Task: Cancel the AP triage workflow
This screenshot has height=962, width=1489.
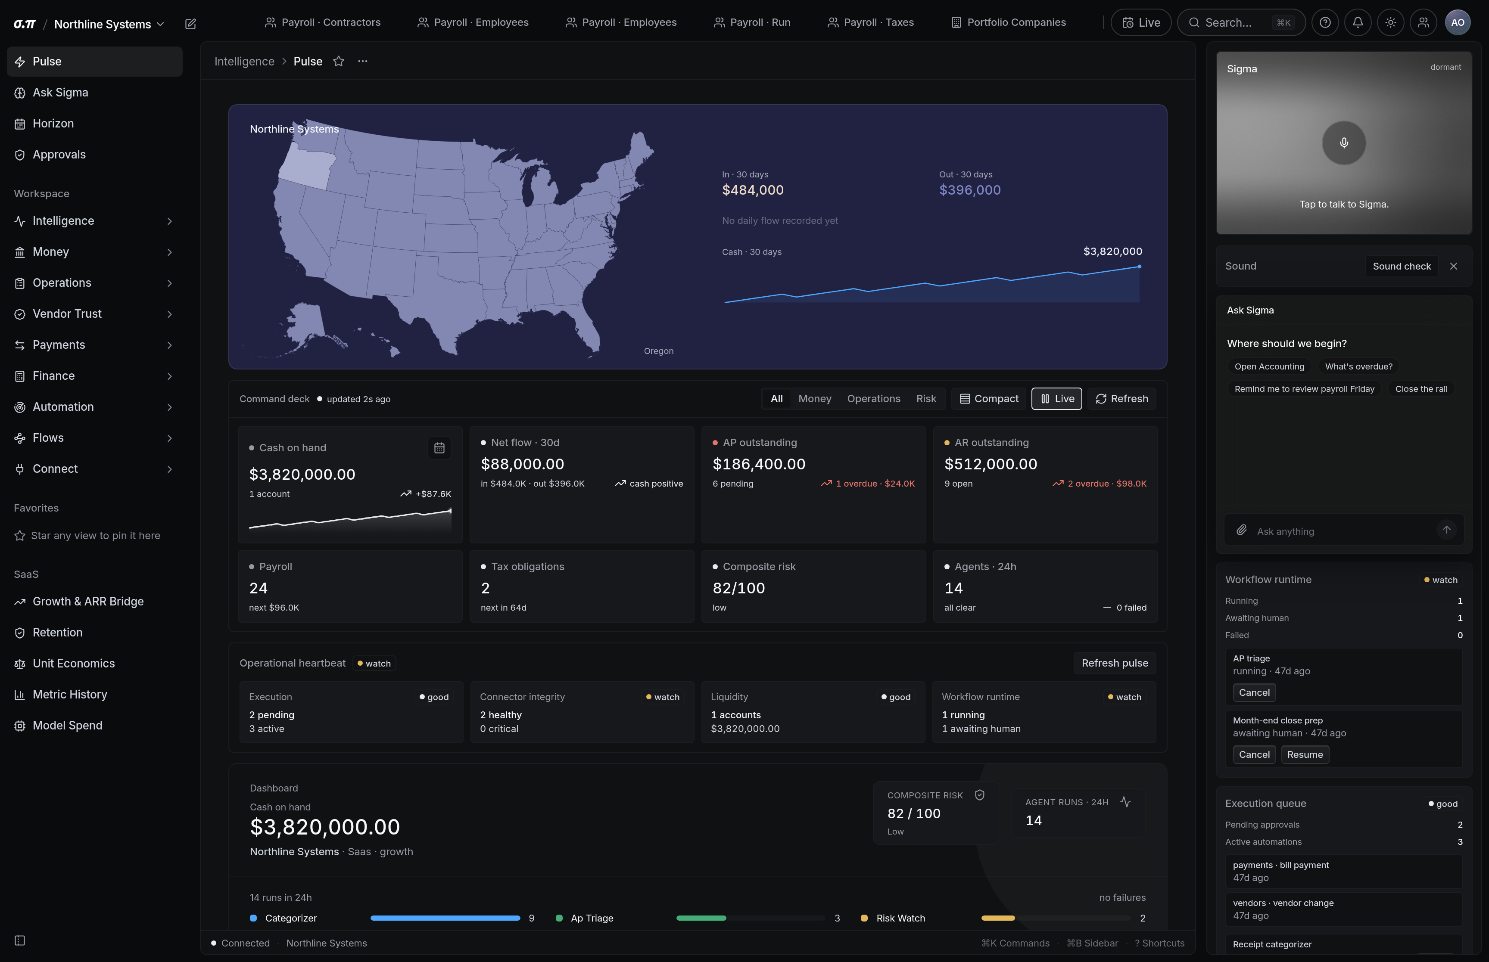Action: (1254, 693)
